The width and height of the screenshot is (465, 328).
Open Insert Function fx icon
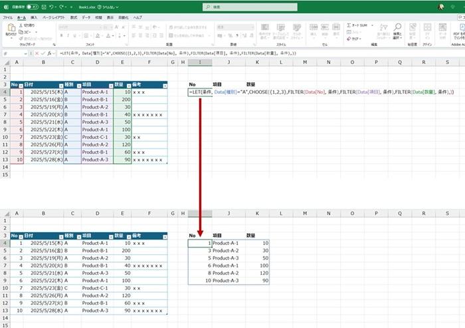[x=50, y=52]
